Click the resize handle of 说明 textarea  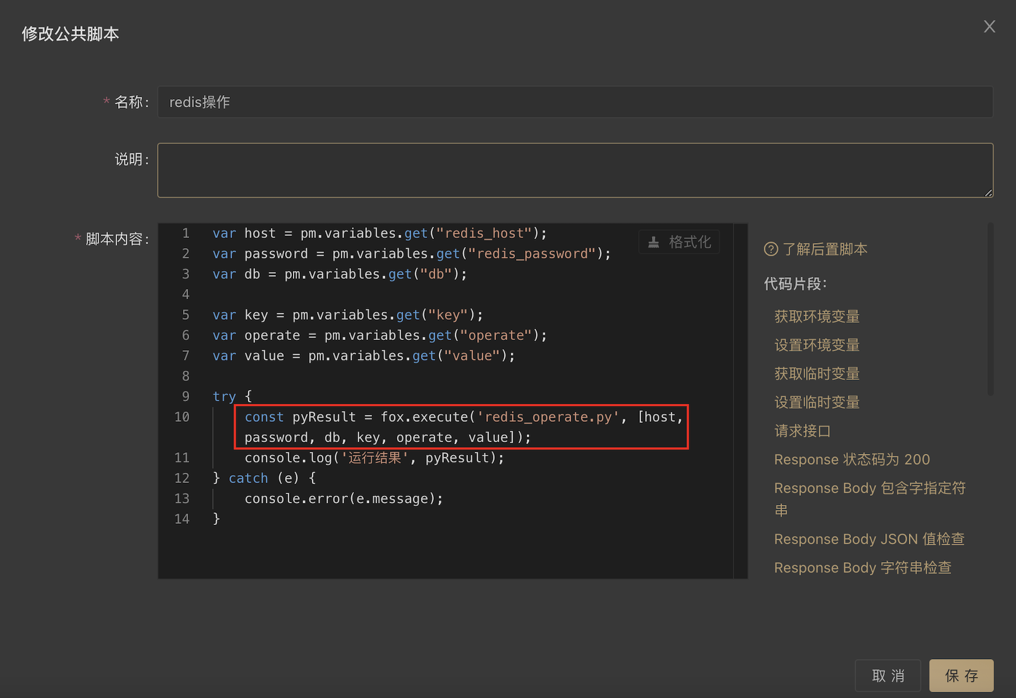tap(988, 193)
